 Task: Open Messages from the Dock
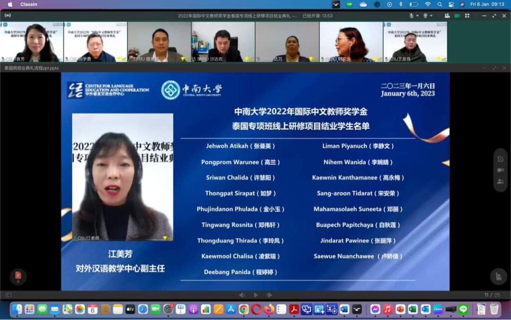pyautogui.click(x=42, y=309)
